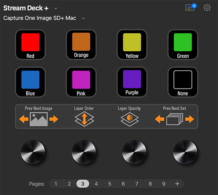
Task: Select the Layer Order dial panel
Action: pyautogui.click(x=84, y=117)
